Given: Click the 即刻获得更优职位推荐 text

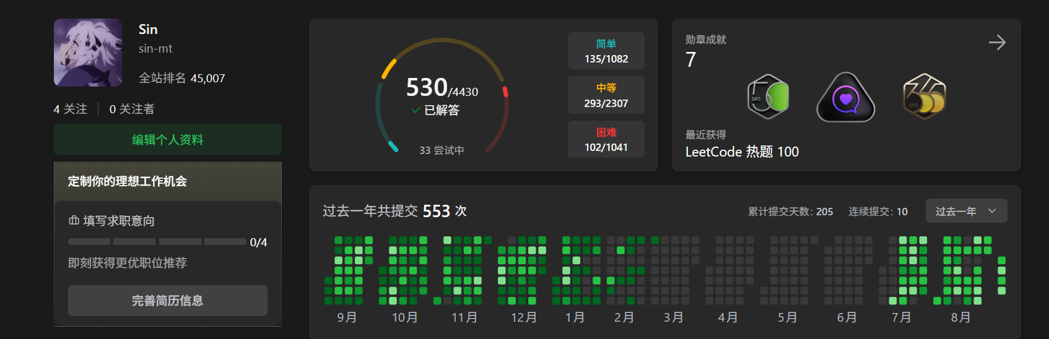Looking at the screenshot, I should (128, 263).
